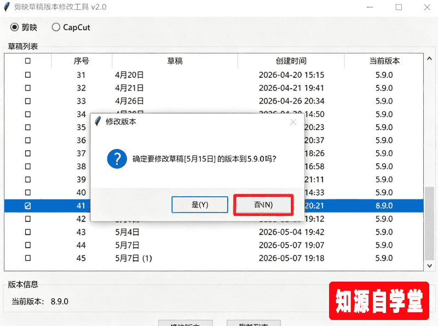The image size is (438, 326).
Task: Uncheck the box for draft row 41
Action: click(28, 206)
